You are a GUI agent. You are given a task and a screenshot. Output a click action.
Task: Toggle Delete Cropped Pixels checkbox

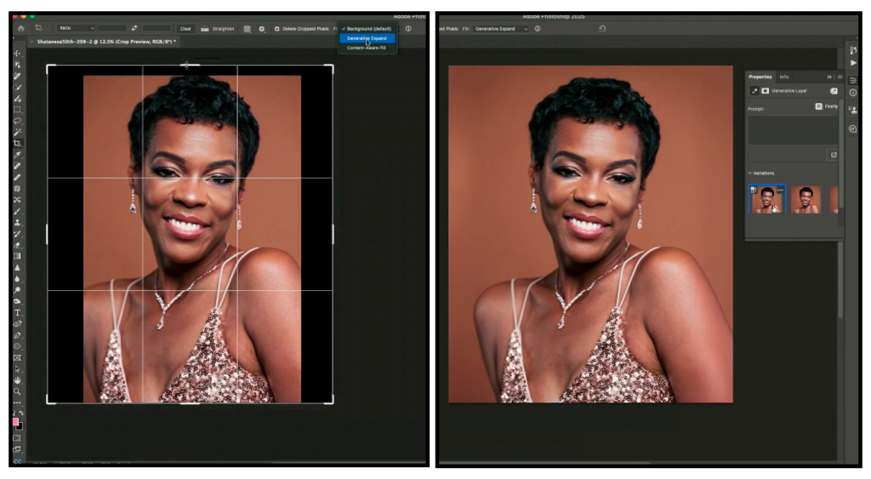276,29
